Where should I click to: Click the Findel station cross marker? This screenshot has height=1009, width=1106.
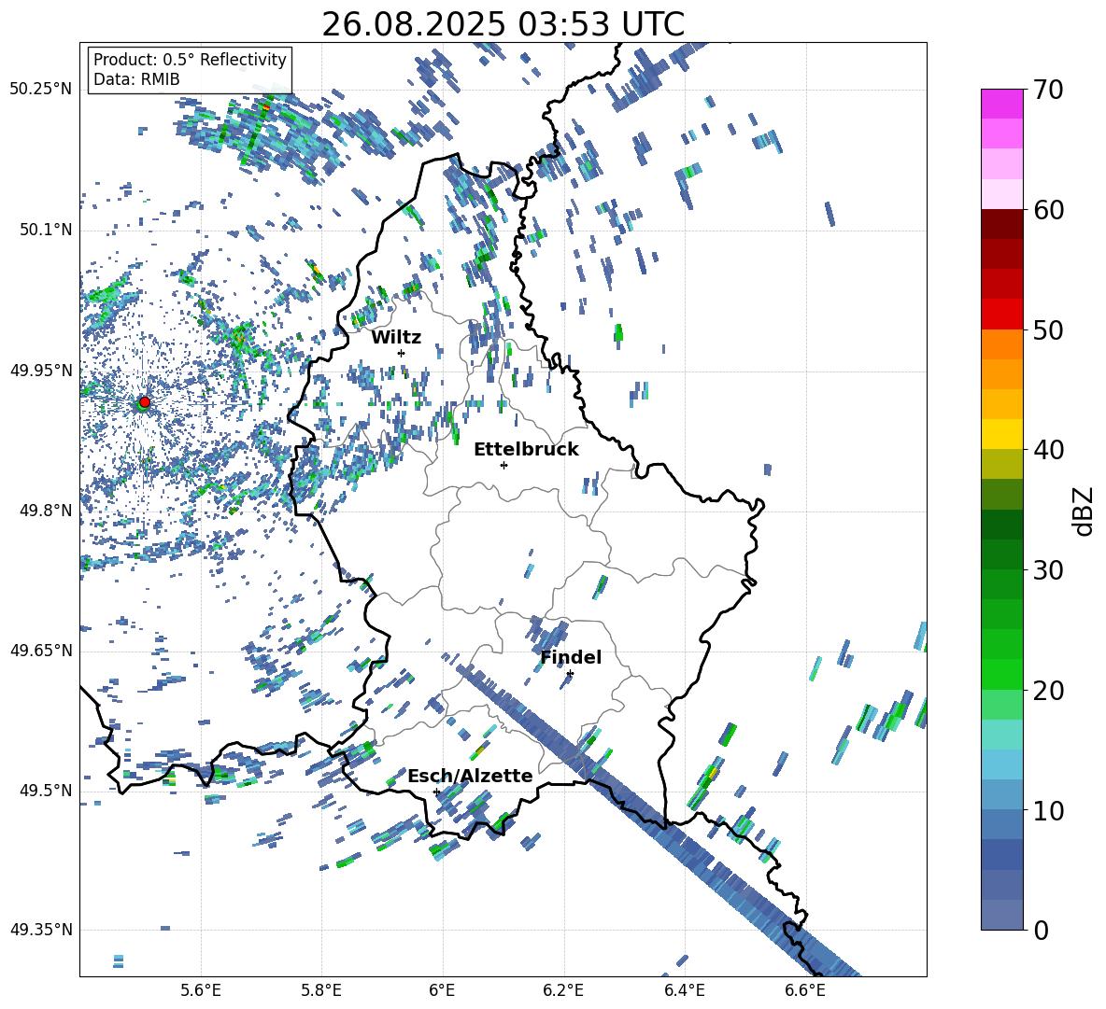click(570, 674)
